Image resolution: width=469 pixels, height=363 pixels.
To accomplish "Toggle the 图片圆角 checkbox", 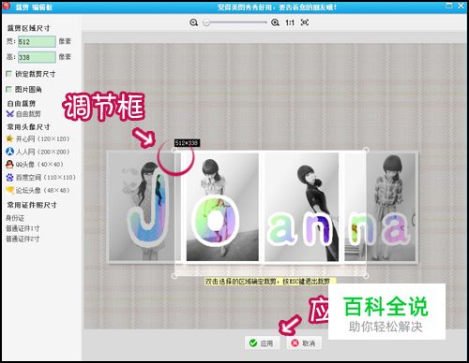I will pos(9,90).
